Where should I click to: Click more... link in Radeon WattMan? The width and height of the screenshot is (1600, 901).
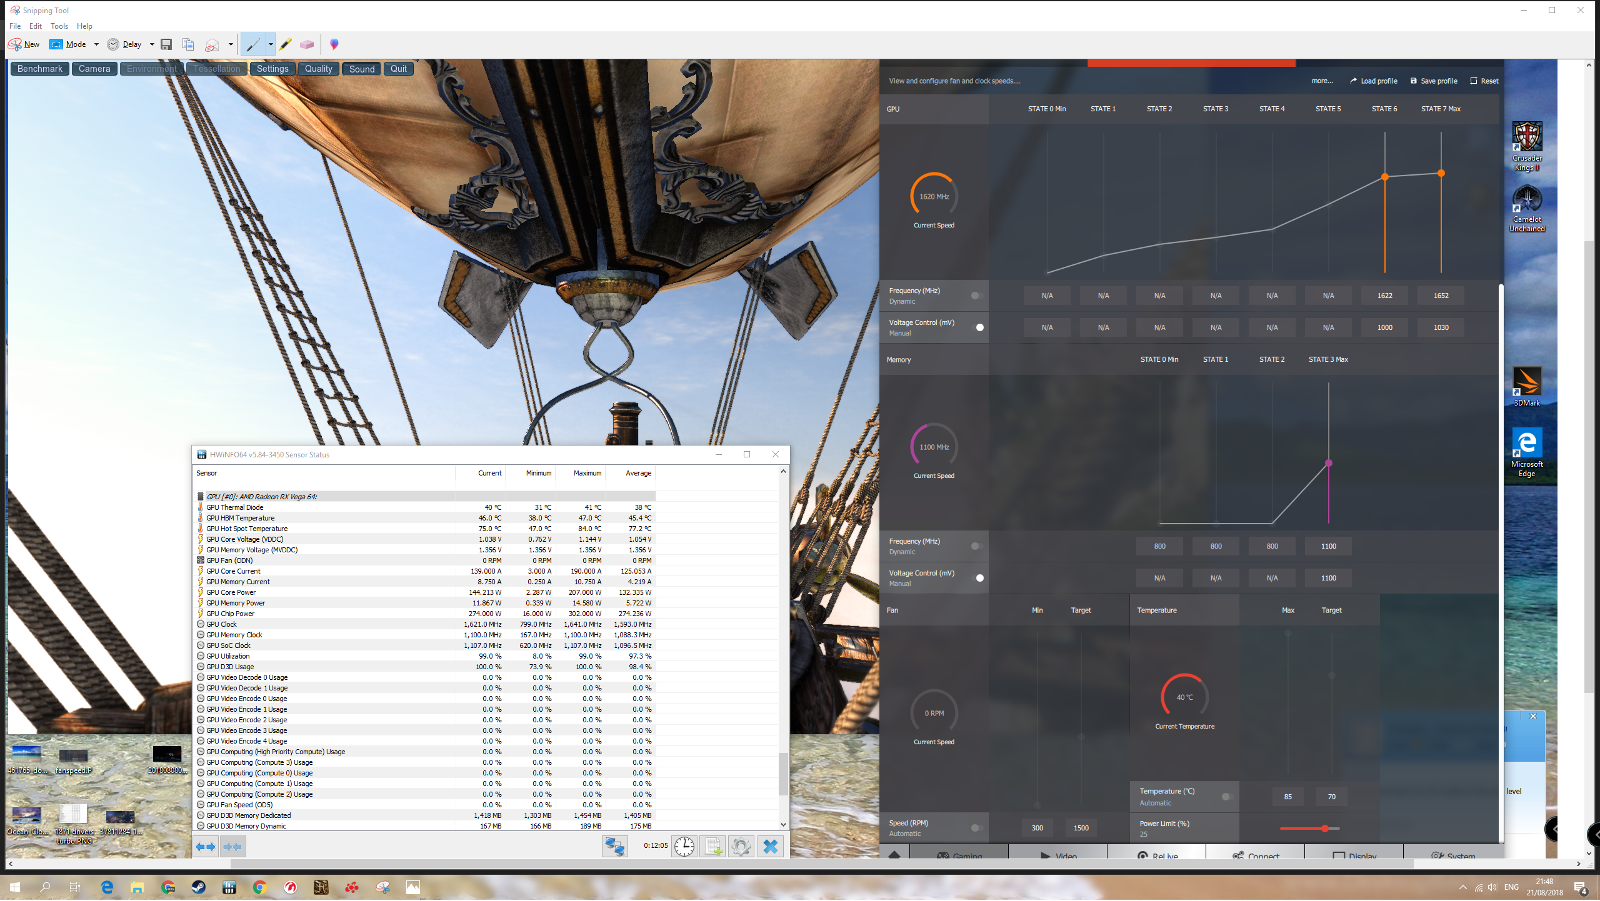(x=1322, y=81)
